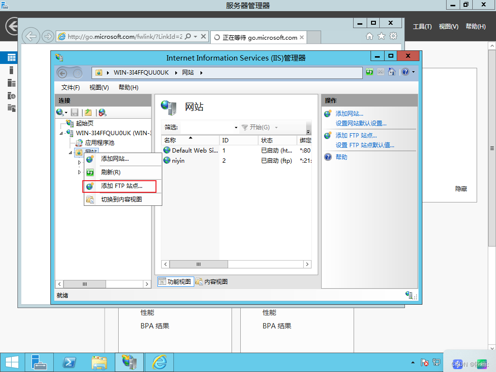496x372 pixels.
Task: Open the 帮助(H) menu in IIS Manager
Action: (128, 87)
